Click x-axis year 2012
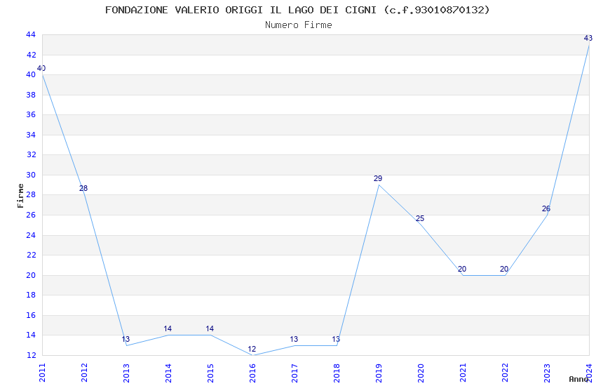This screenshot has width=596, height=386. [84, 373]
